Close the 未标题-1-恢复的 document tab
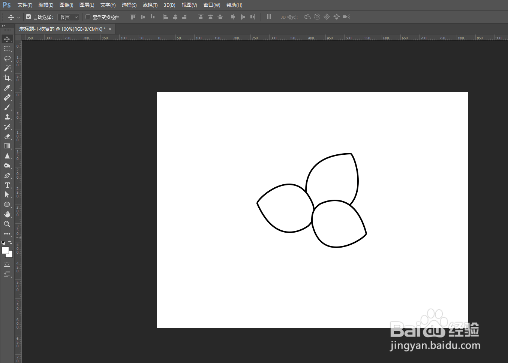The height and width of the screenshot is (363, 508). point(110,29)
